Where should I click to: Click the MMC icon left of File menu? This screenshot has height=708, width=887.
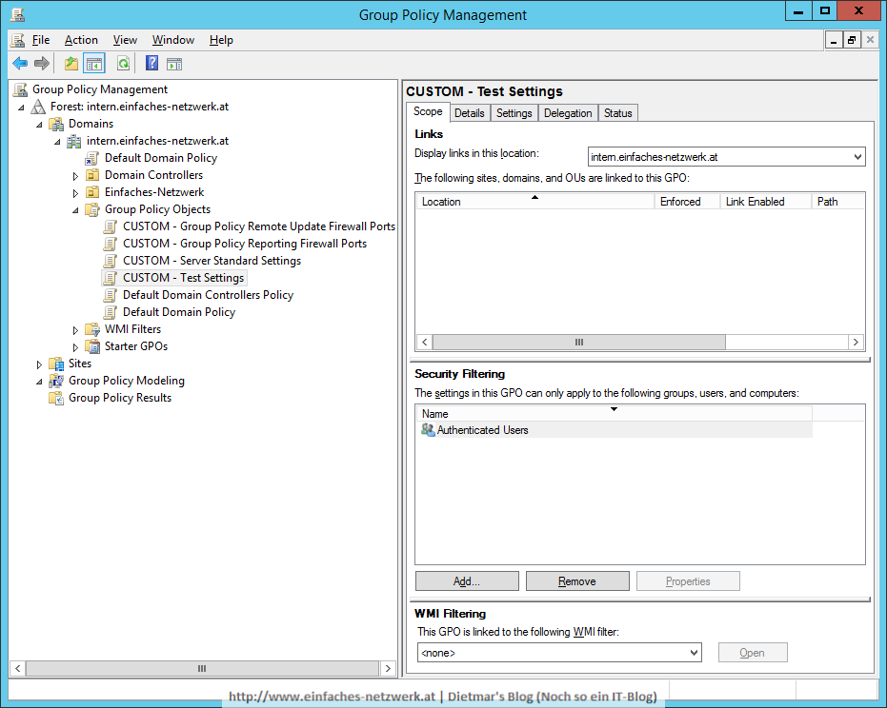click(18, 40)
